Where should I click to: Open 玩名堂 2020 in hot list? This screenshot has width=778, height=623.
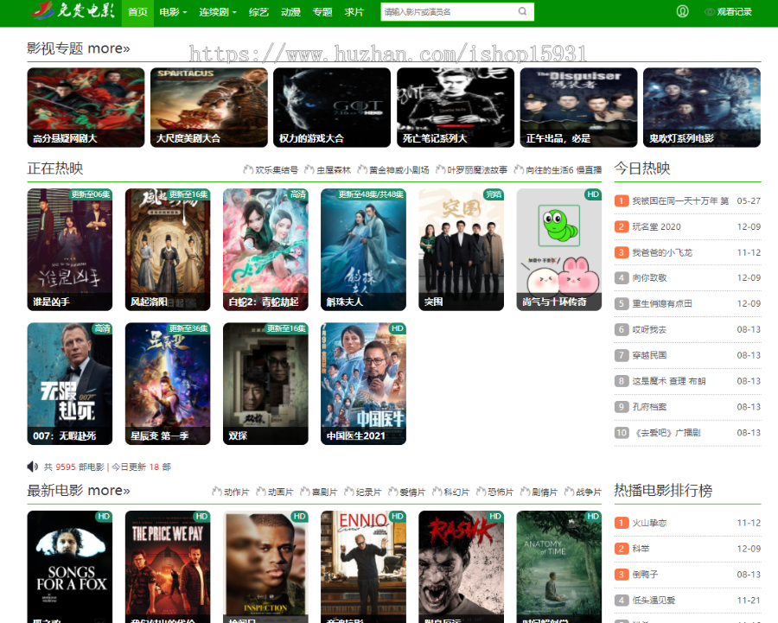pyautogui.click(x=656, y=226)
